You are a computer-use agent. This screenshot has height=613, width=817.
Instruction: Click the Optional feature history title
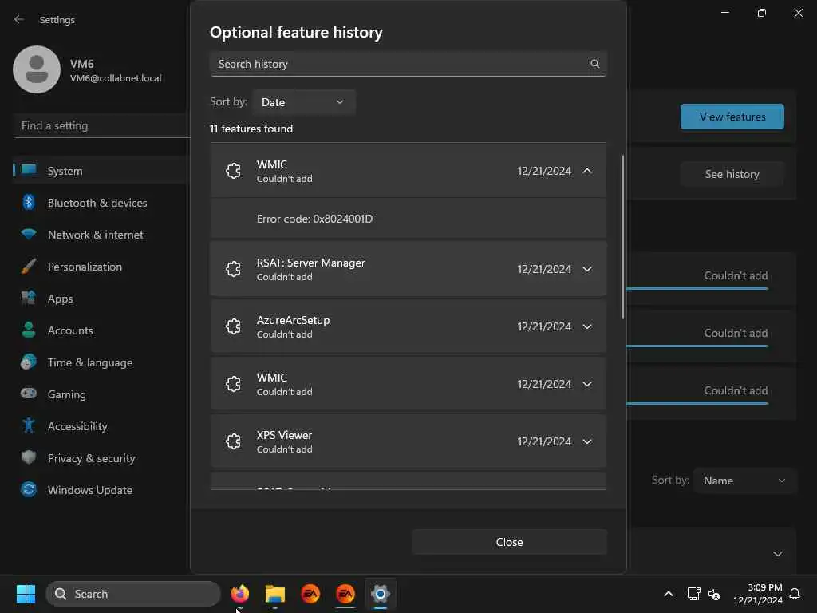tap(296, 32)
